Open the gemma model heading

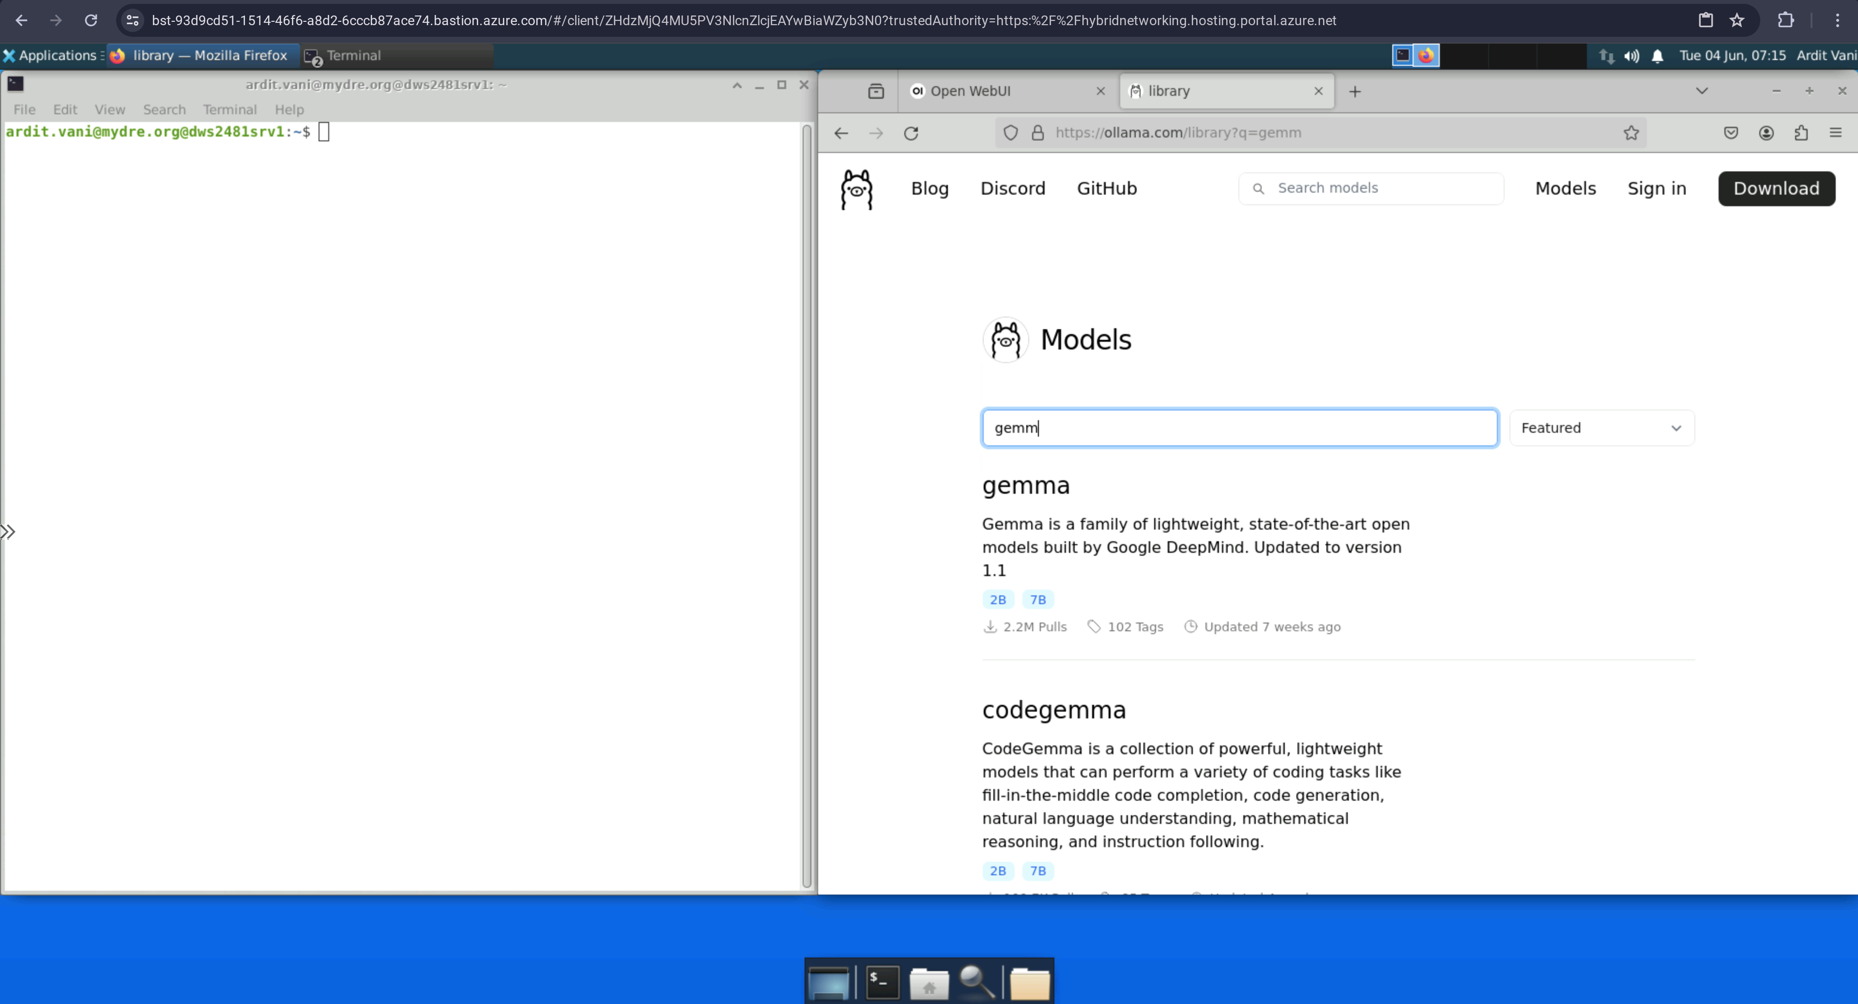click(1026, 486)
